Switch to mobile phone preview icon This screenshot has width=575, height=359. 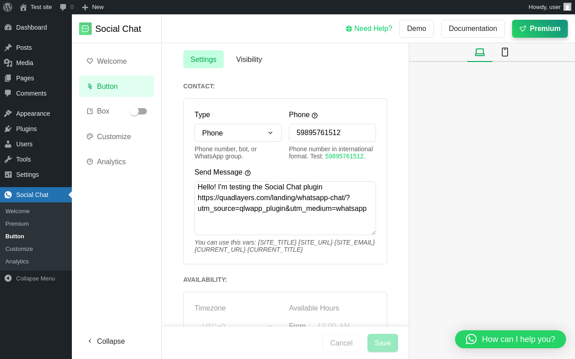click(x=505, y=52)
